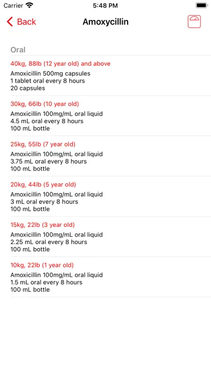211x376 pixels.
Task: Tap the 3.75 mL oral every 8 hours line
Action: click(48, 162)
